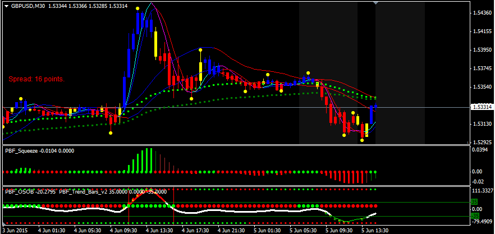Click the 0.0394 squeeze scale value

480,149
